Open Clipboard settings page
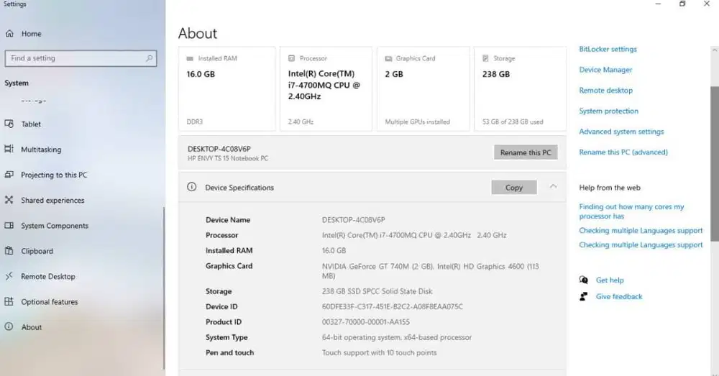The width and height of the screenshot is (719, 376). click(x=37, y=252)
